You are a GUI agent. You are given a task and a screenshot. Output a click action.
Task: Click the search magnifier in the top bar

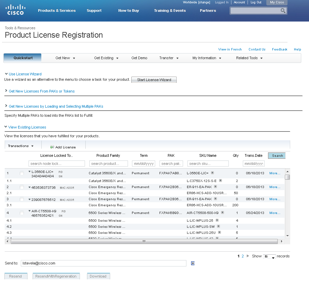click(x=283, y=10)
